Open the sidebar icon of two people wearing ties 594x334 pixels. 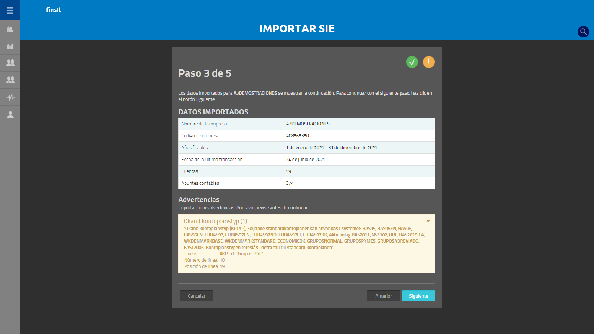(x=10, y=80)
